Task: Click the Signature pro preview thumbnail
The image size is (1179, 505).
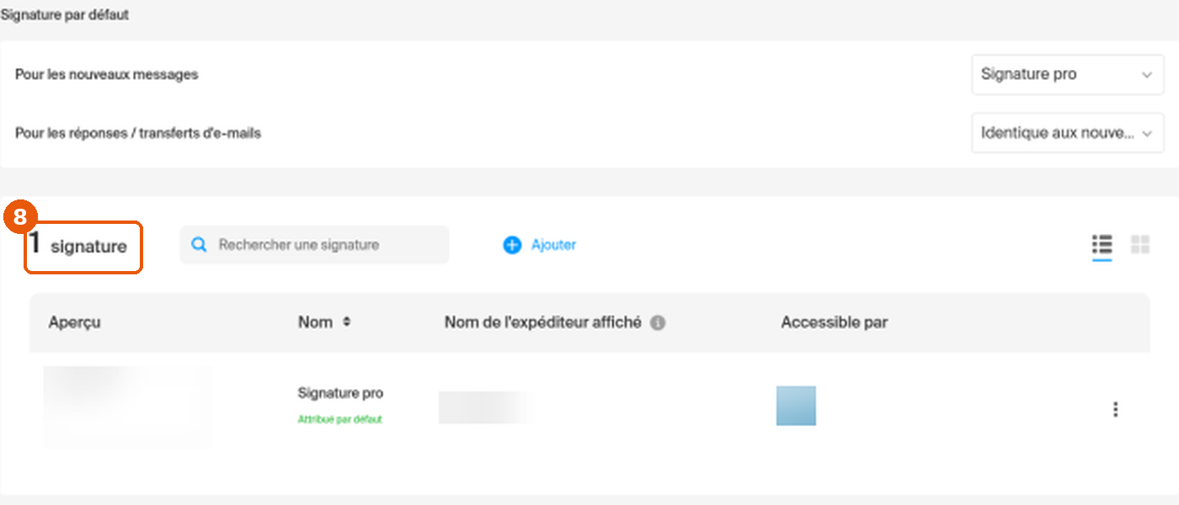Action: (127, 407)
